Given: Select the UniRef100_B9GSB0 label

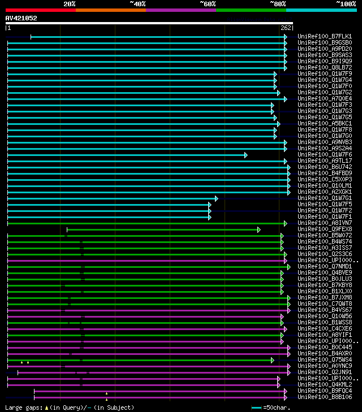Looking at the screenshot, I should [325, 42].
